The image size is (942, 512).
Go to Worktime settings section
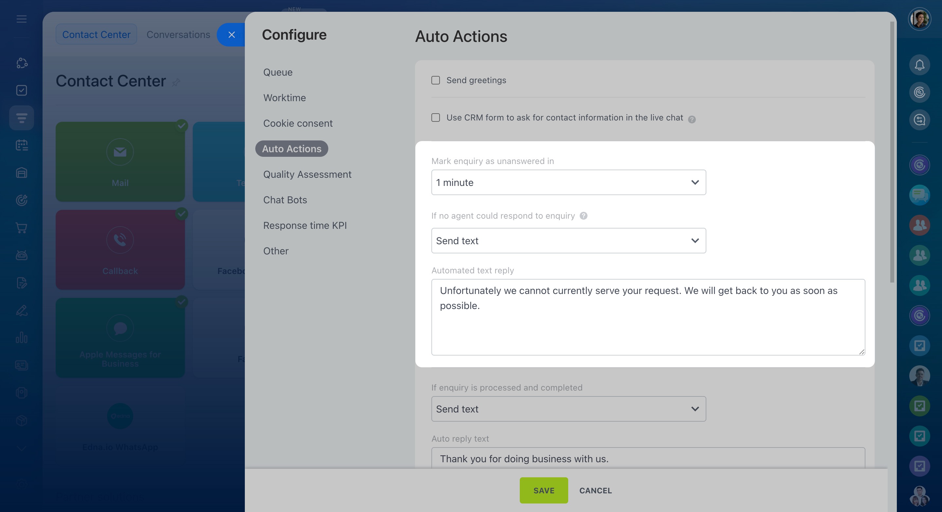(284, 98)
